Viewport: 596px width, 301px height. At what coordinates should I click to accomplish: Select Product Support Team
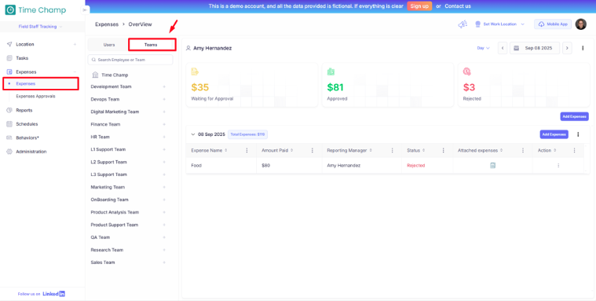click(115, 225)
